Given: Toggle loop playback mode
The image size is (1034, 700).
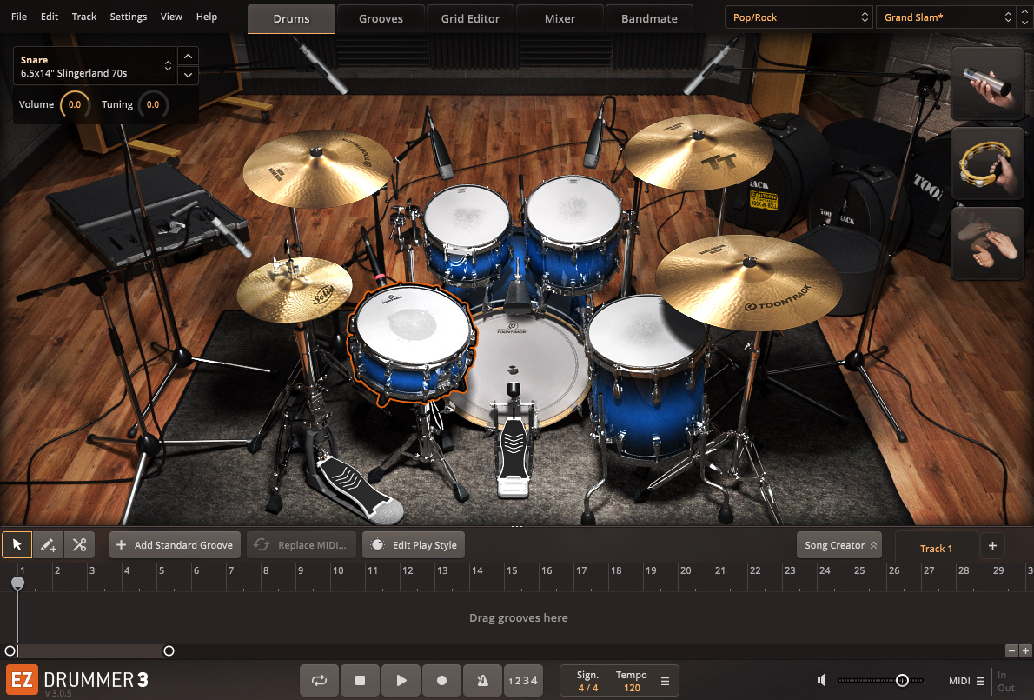Looking at the screenshot, I should tap(319, 680).
